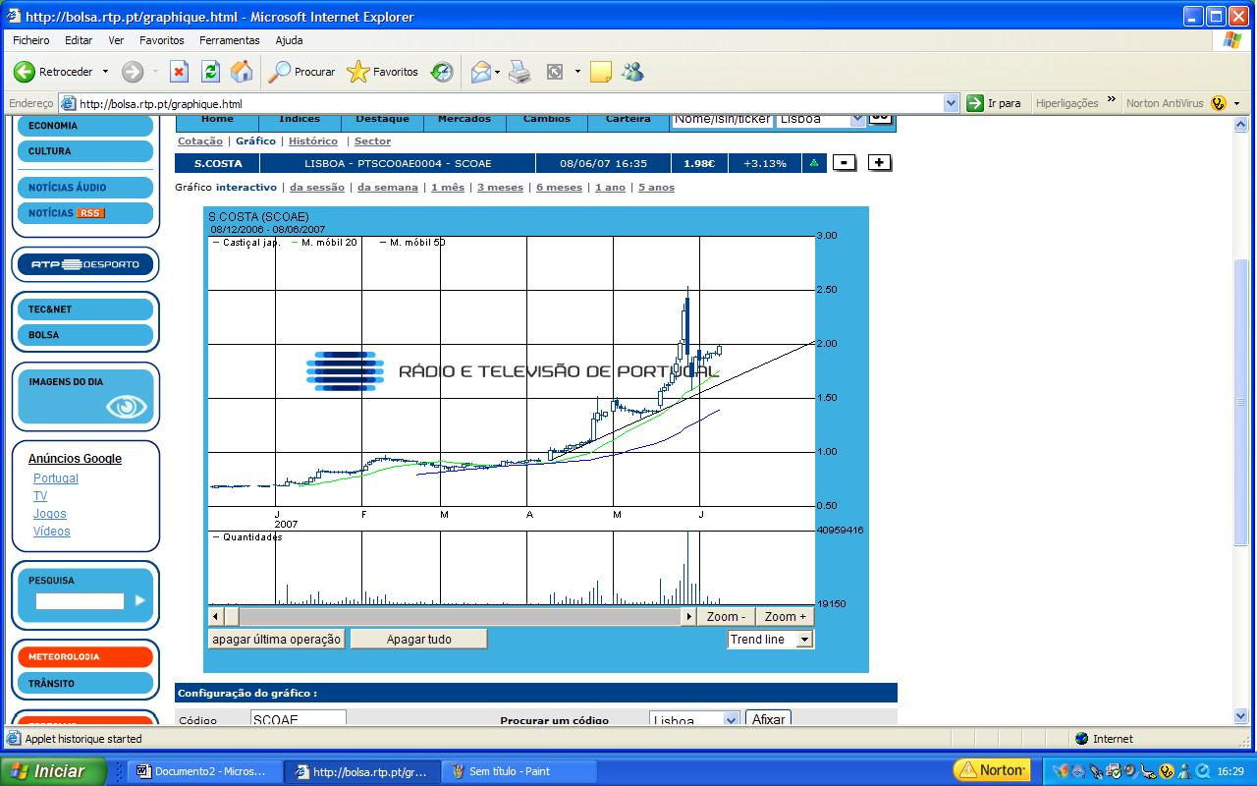Refresh the page with the green arrows icon
Viewport: 1257px width, 786px height.
(x=210, y=72)
